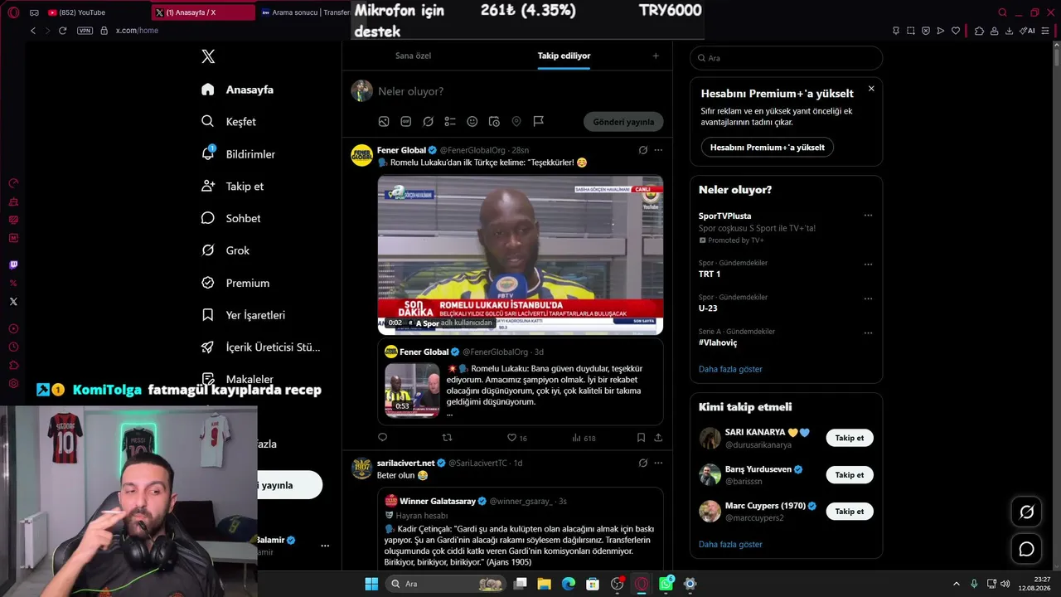Open sidebar settings gear in Opera GX
This screenshot has height=597, width=1061.
(x=13, y=383)
